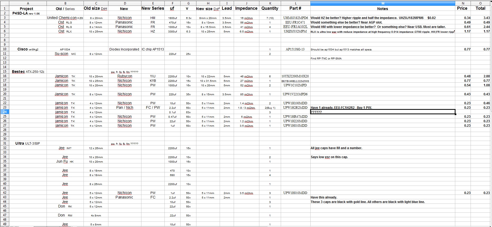Click the 'Notes' heading cell
Viewport: 492px width, 227px height.
(x=383, y=9)
